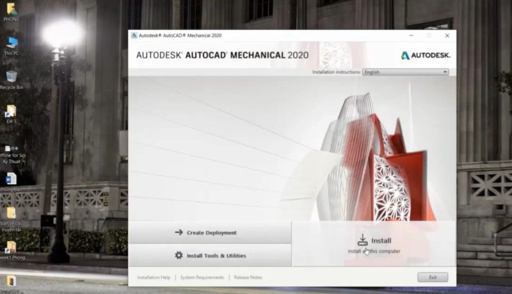This screenshot has height=294, width=512.
Task: Open the System Requirements link
Action: 202,277
